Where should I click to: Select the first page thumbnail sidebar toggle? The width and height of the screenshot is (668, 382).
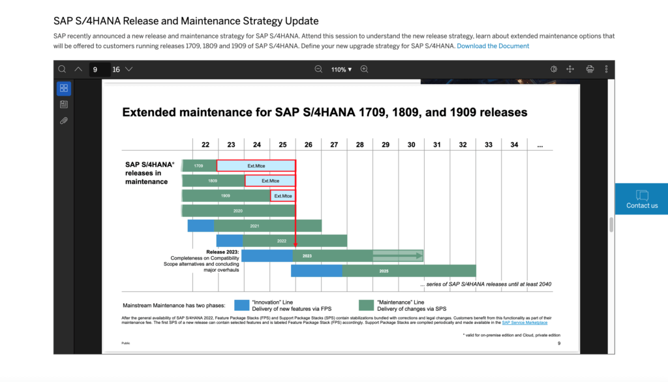(64, 87)
